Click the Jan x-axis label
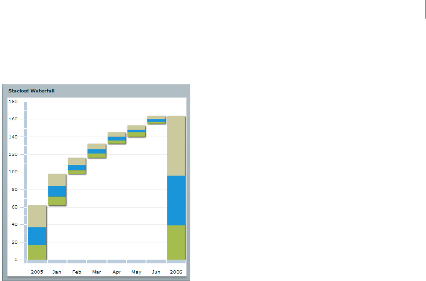 coord(57,272)
